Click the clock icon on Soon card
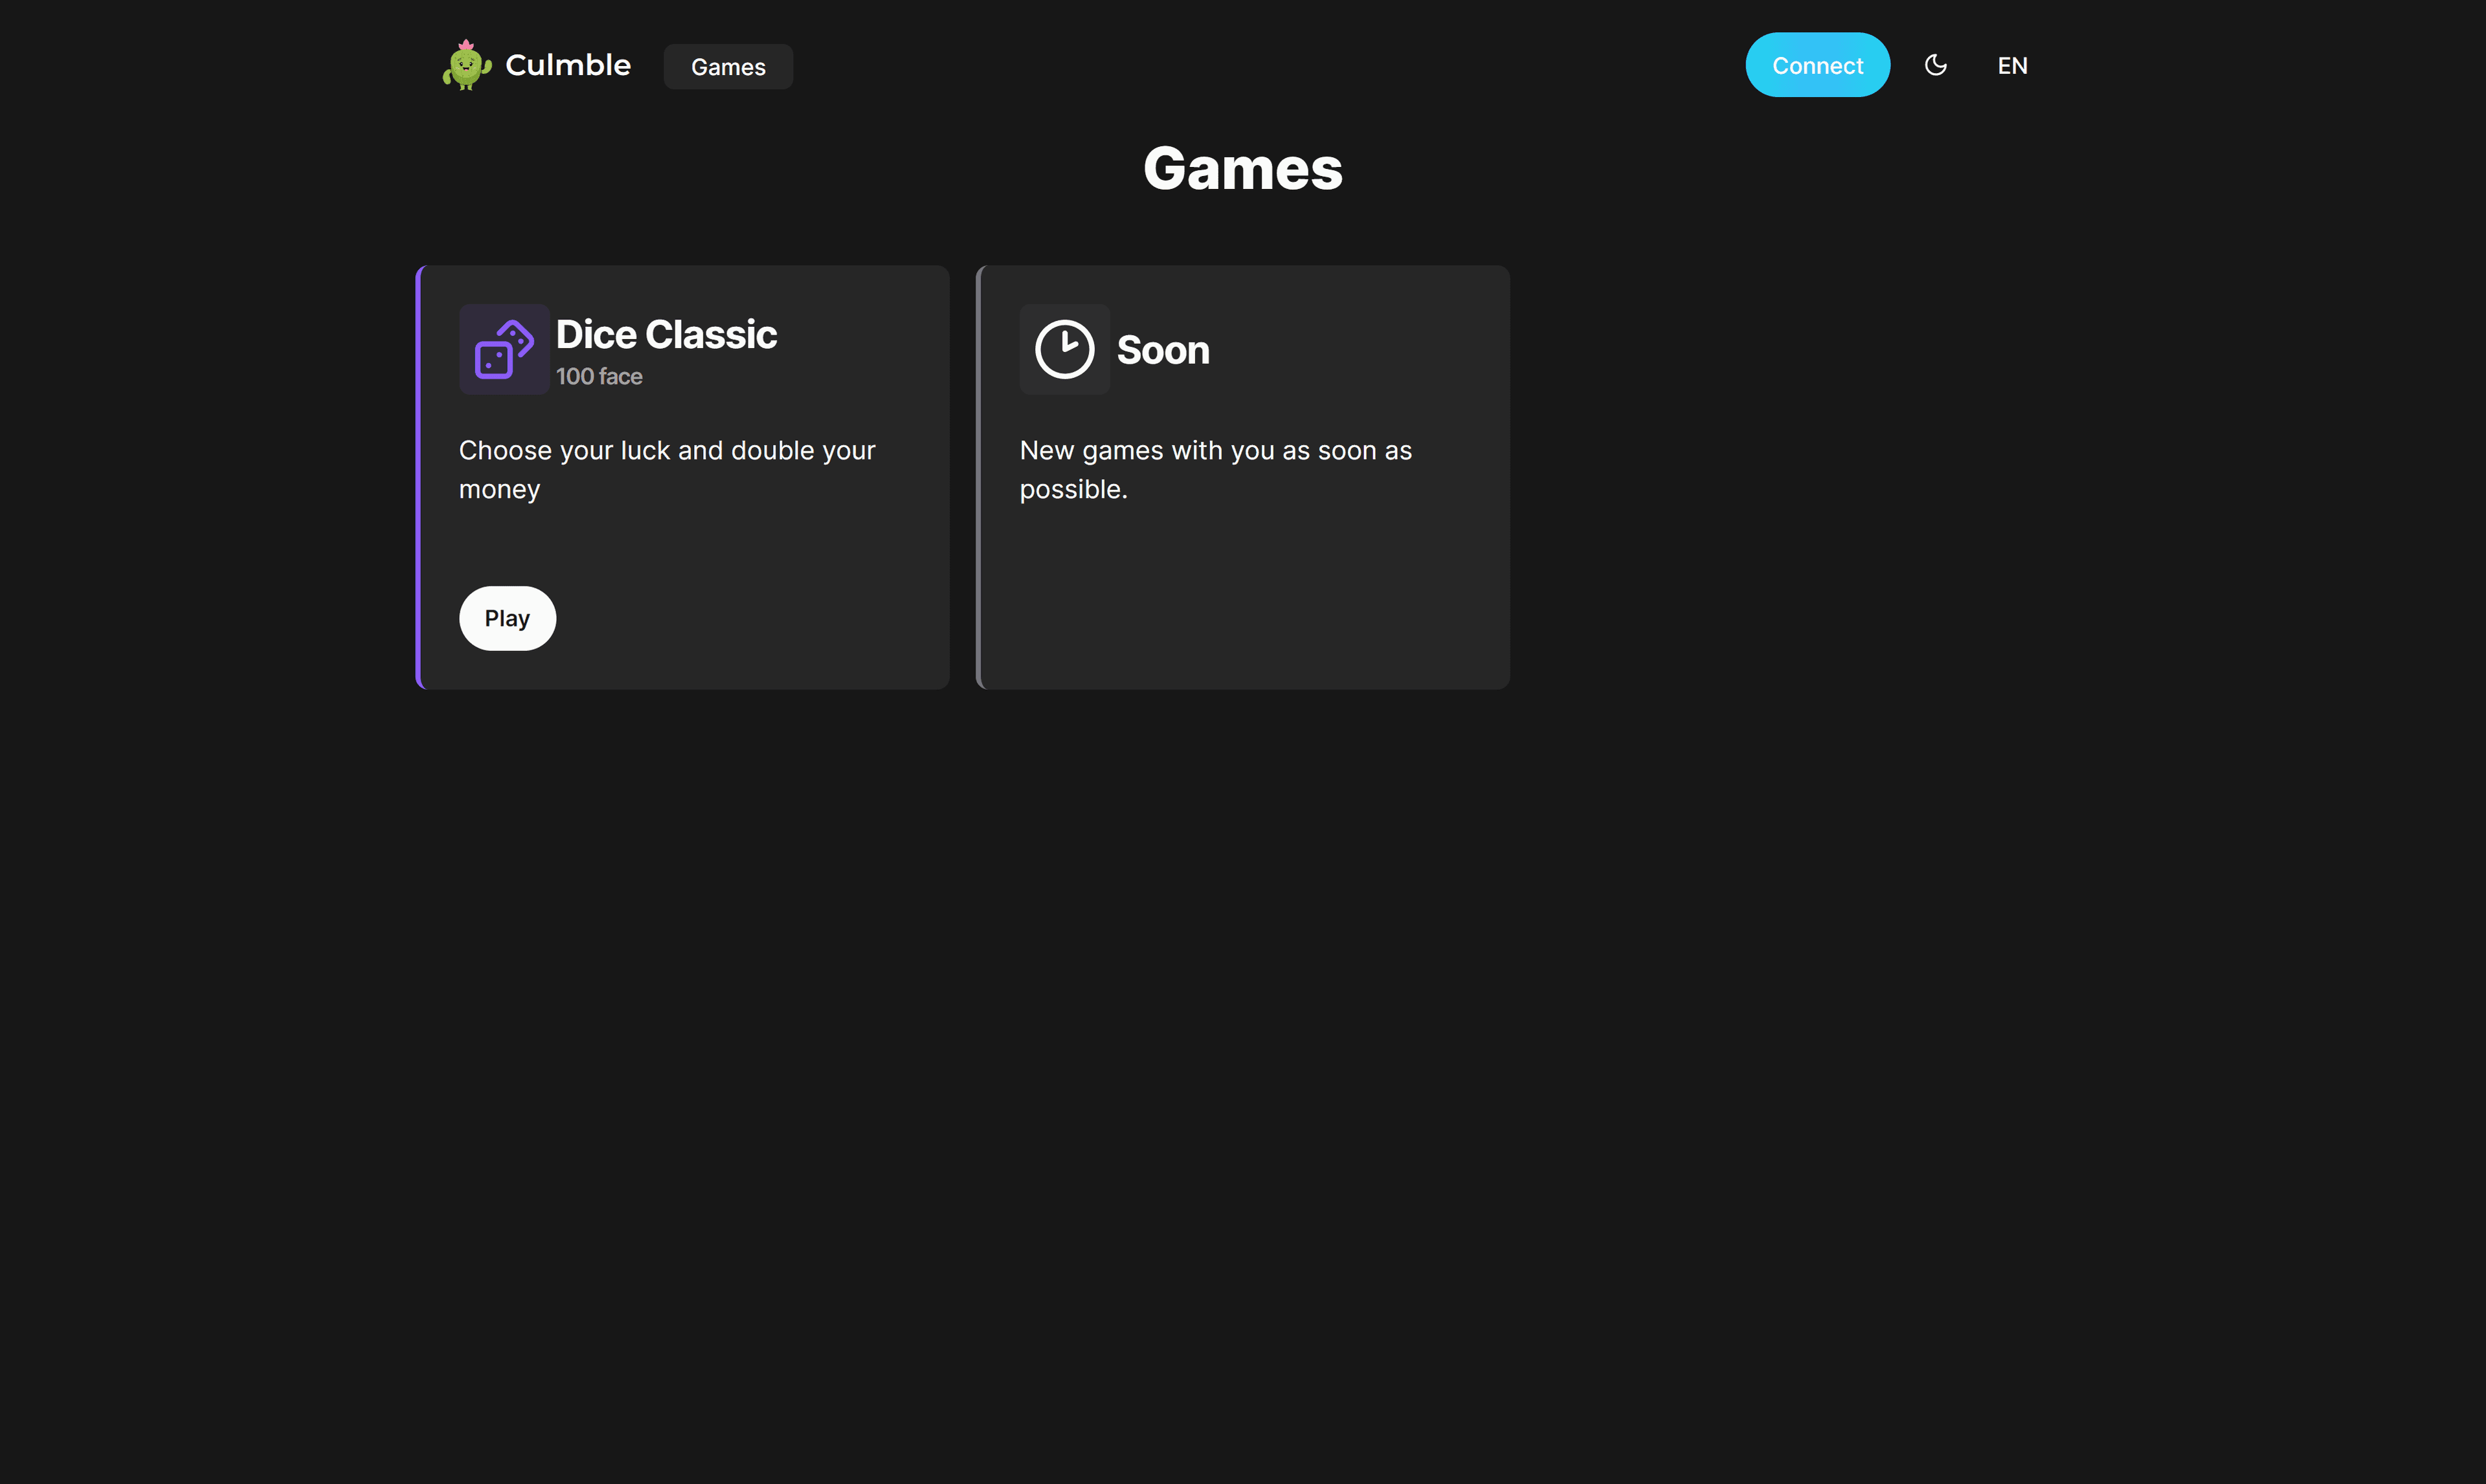2486x1484 pixels. (x=1064, y=349)
